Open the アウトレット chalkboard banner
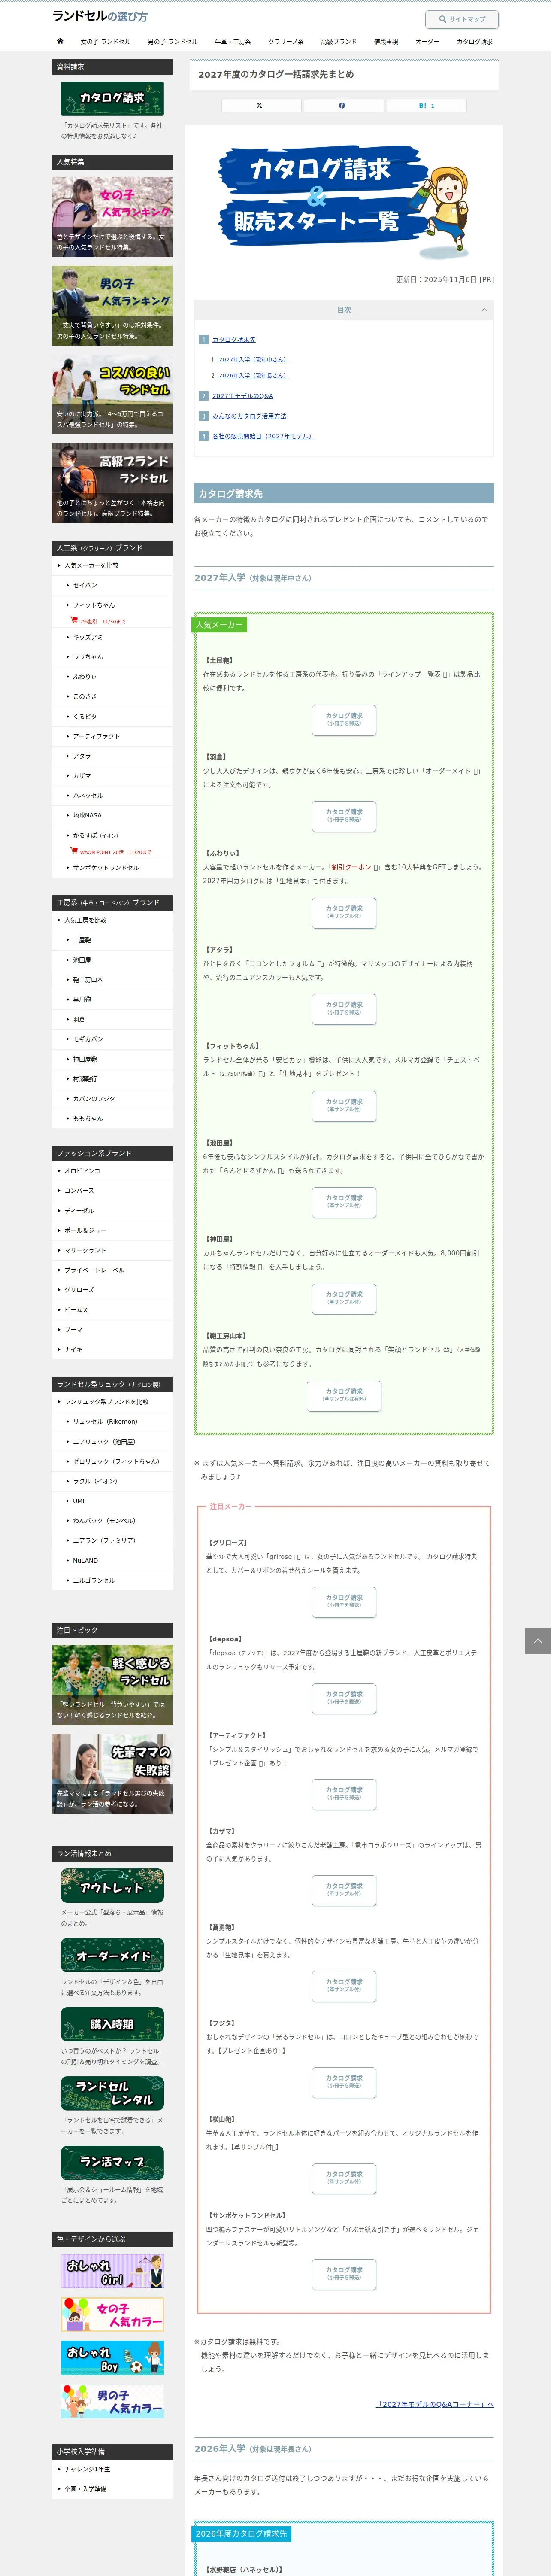Viewport: 551px width, 2576px height. click(x=112, y=1885)
